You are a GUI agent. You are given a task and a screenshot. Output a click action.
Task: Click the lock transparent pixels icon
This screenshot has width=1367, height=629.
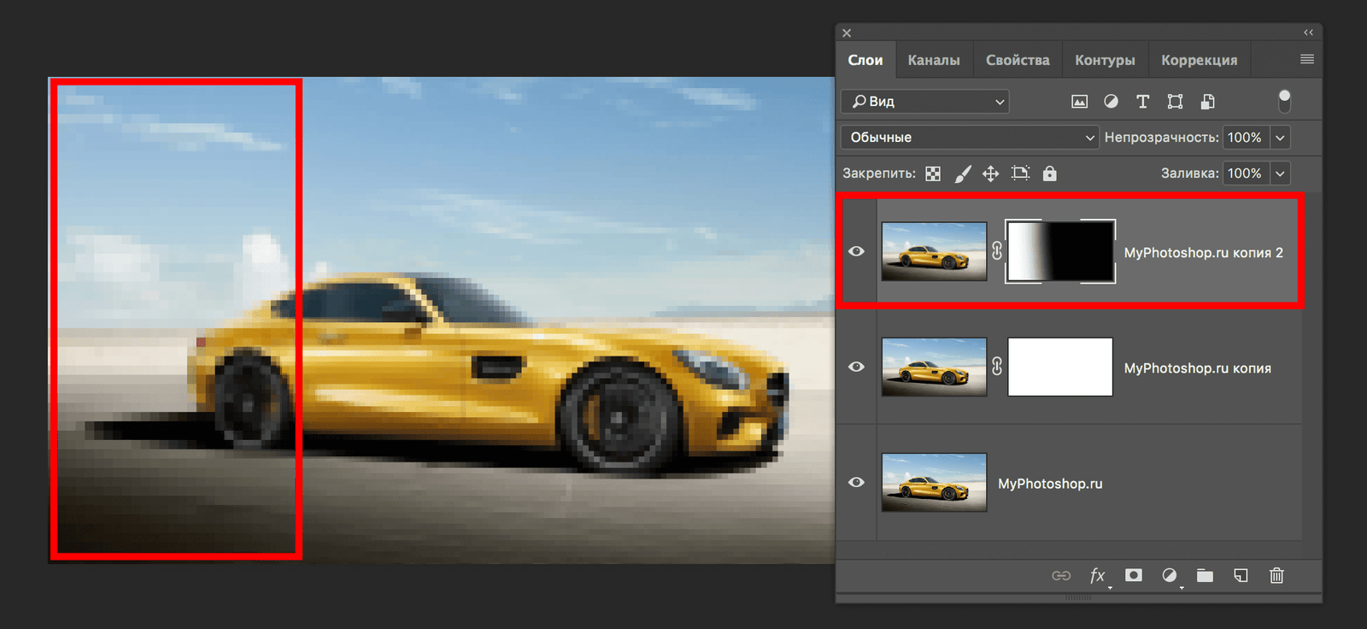coord(933,173)
